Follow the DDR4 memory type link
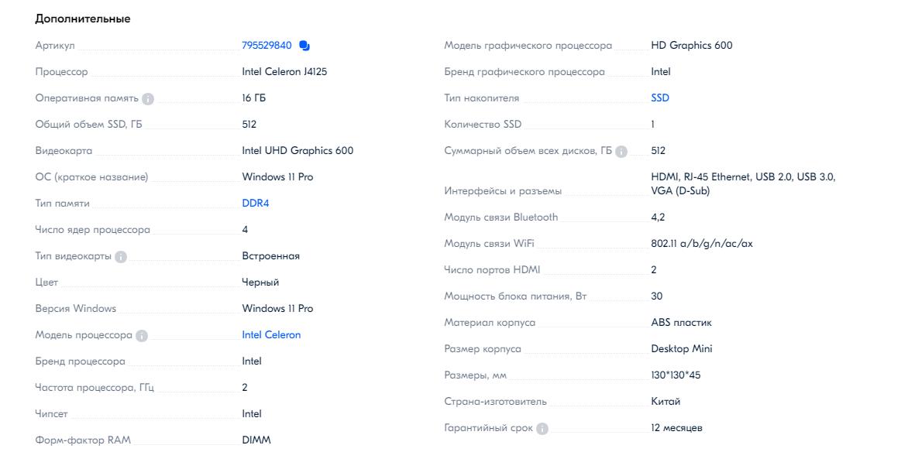 point(256,204)
